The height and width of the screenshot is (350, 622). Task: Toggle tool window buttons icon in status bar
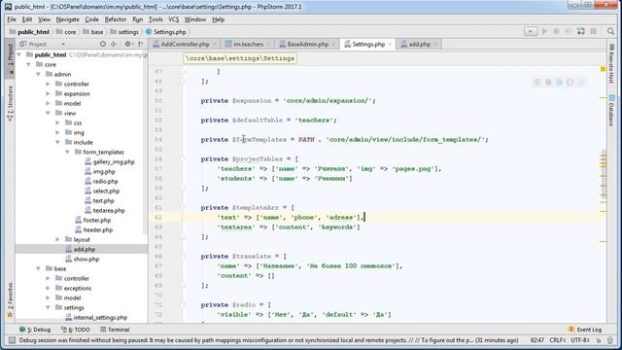click(12, 340)
